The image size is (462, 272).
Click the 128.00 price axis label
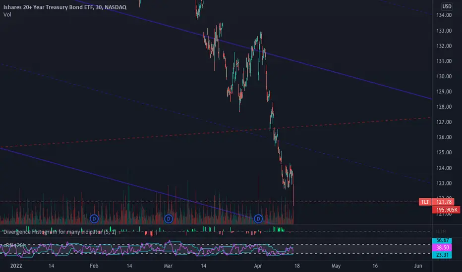(444, 107)
